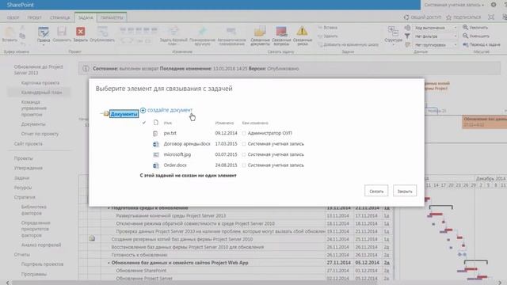Collapse the Подготовка среды к обновлению summary task
This screenshot has width=507, height=285.
coord(109,208)
